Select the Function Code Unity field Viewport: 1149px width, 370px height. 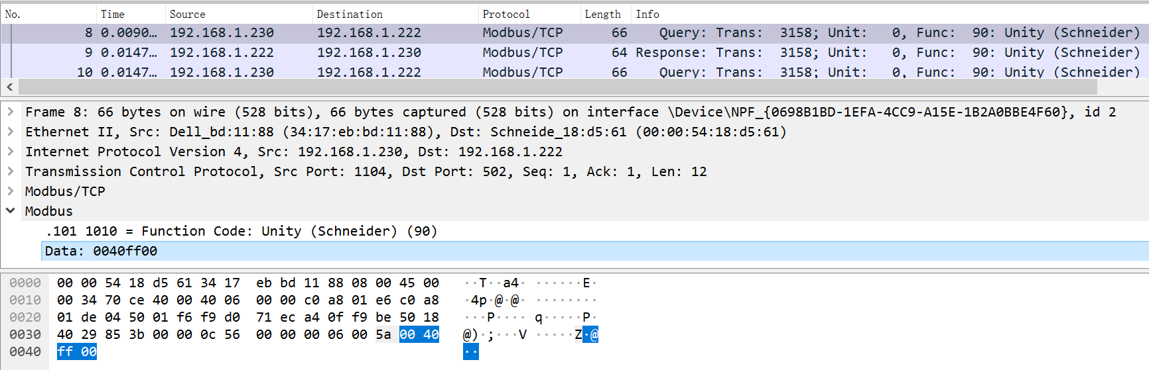241,231
